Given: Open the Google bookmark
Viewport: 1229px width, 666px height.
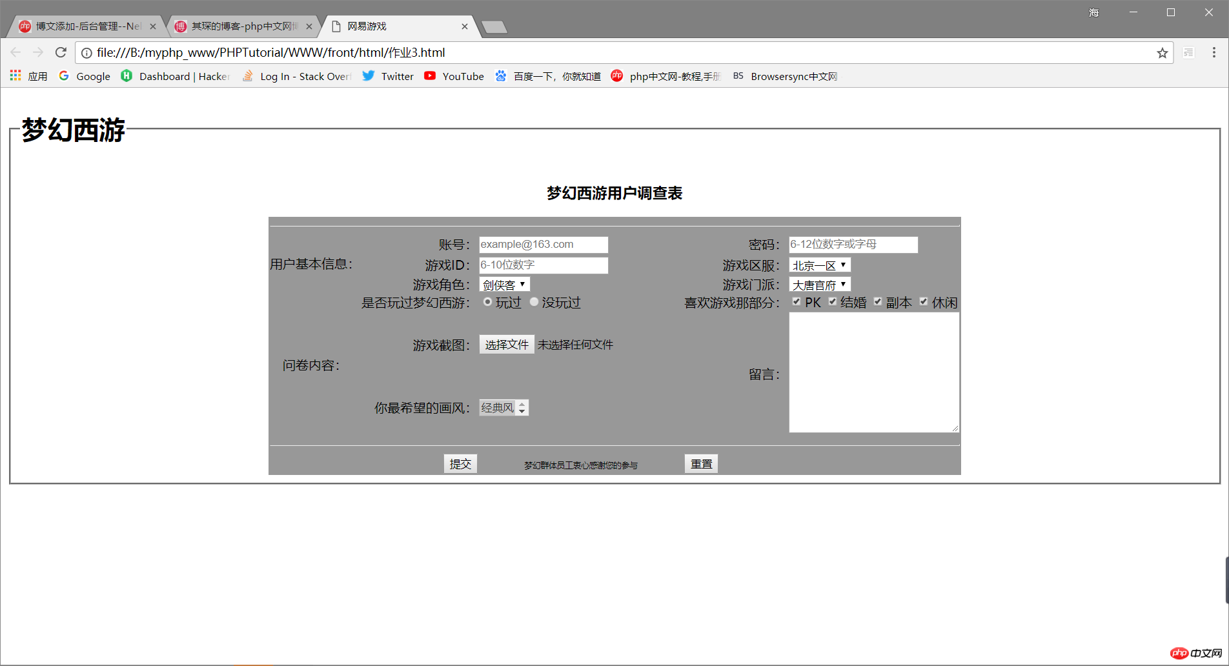Looking at the screenshot, I should [x=85, y=76].
